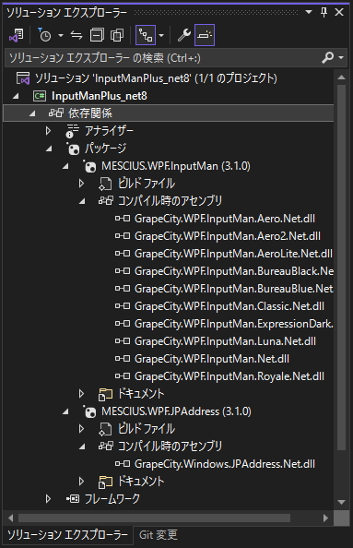
Task: Click the アナライザー analyzer icon
Action: click(x=73, y=131)
